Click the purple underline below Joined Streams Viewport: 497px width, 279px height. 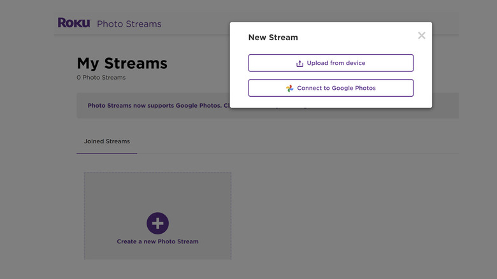click(x=106, y=153)
